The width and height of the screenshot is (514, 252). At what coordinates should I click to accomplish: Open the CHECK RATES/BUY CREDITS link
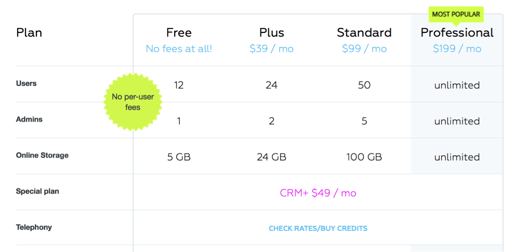coord(318,228)
